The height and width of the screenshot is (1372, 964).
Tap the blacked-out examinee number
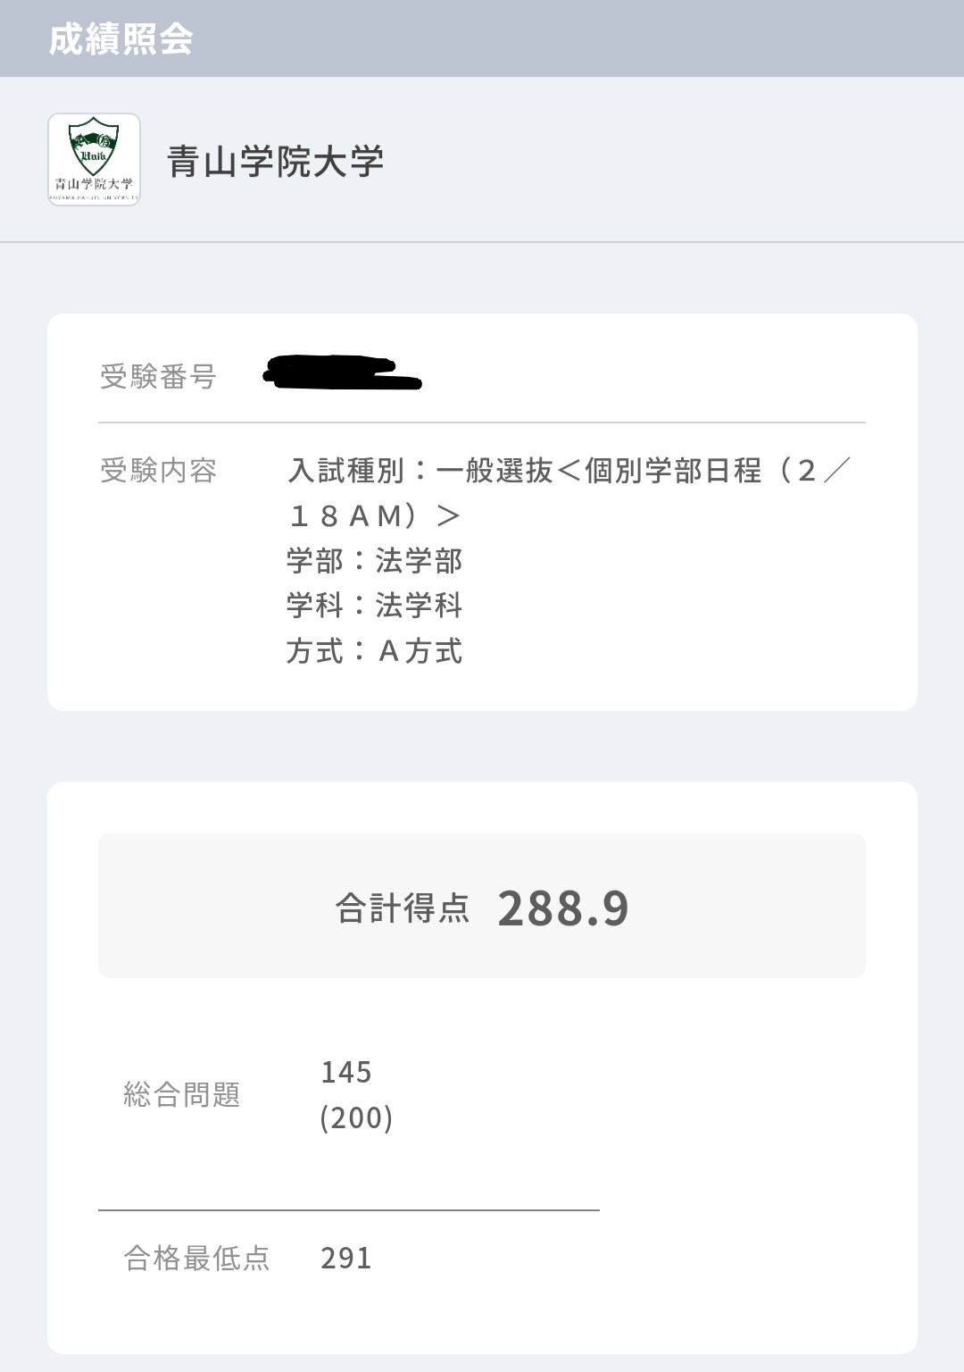[343, 372]
